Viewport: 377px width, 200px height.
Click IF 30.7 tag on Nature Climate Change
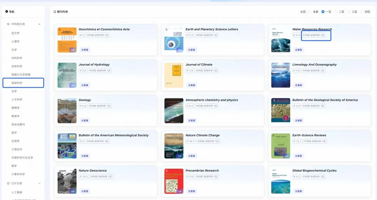[x=190, y=141]
